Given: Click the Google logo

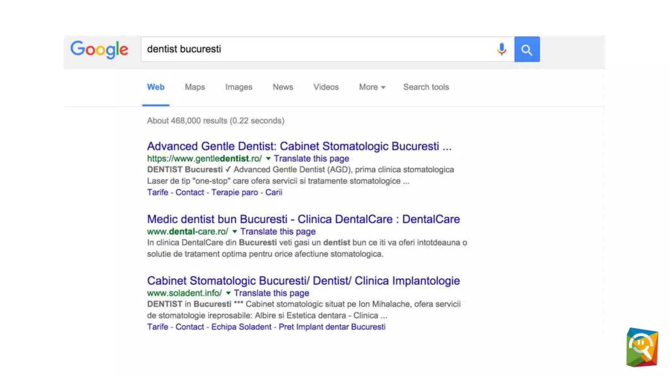Looking at the screenshot, I should [x=99, y=49].
